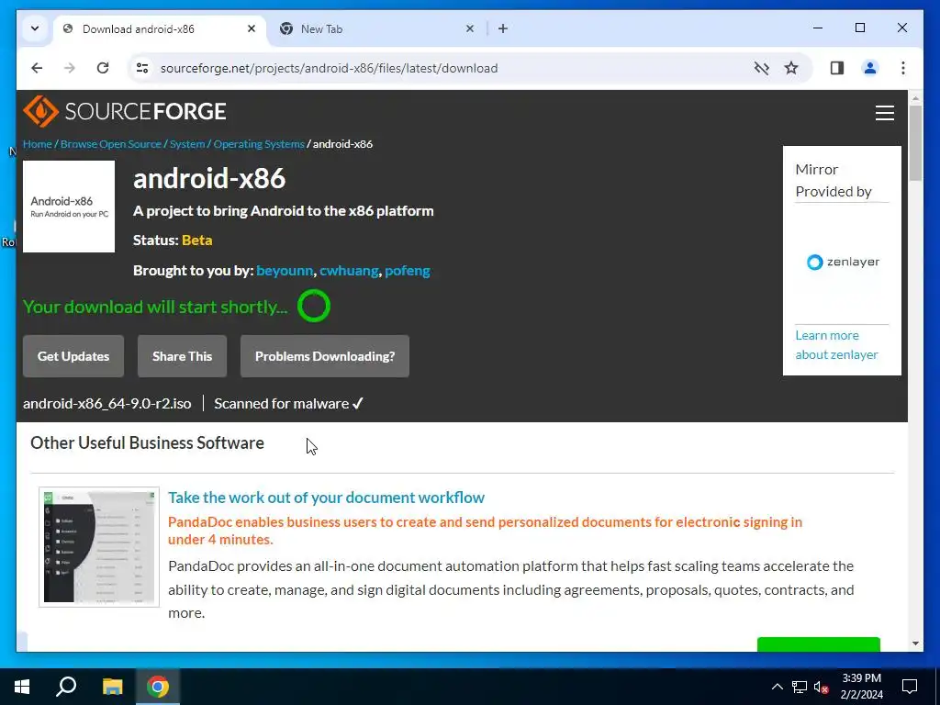The height and width of the screenshot is (705, 940).
Task: Open the Operating Systems breadcrumb link
Action: click(259, 144)
